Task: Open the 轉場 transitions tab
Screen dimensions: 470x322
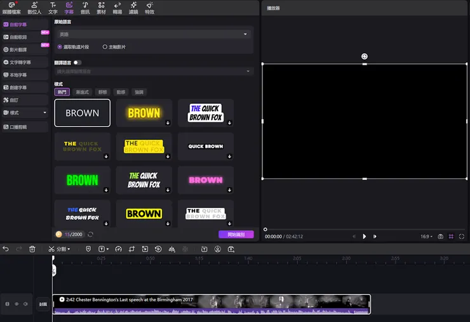Action: click(117, 8)
